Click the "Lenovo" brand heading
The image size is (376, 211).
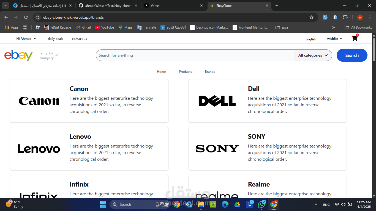[x=80, y=137]
